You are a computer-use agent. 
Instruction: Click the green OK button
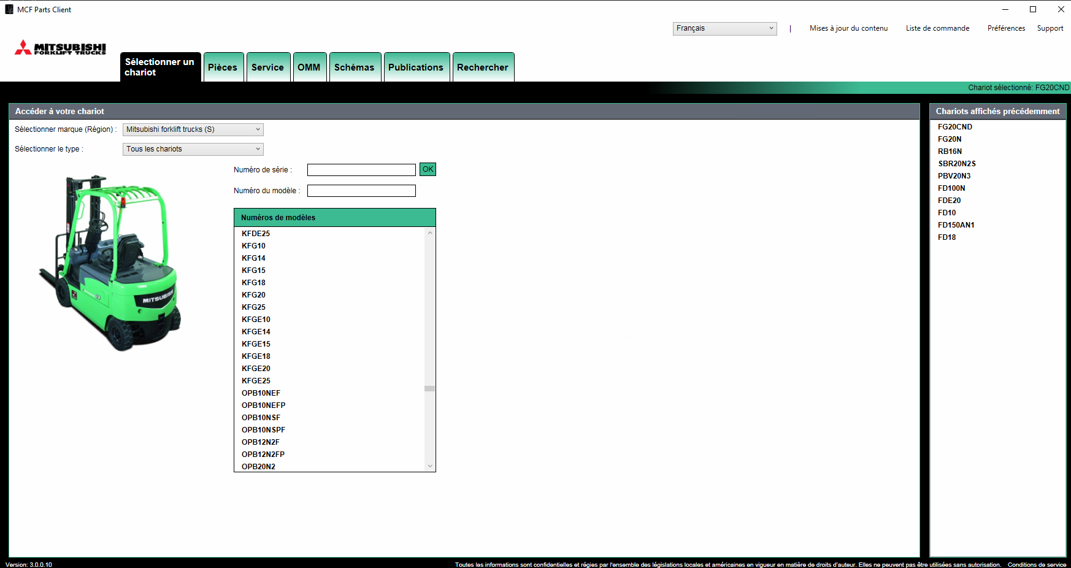(428, 169)
